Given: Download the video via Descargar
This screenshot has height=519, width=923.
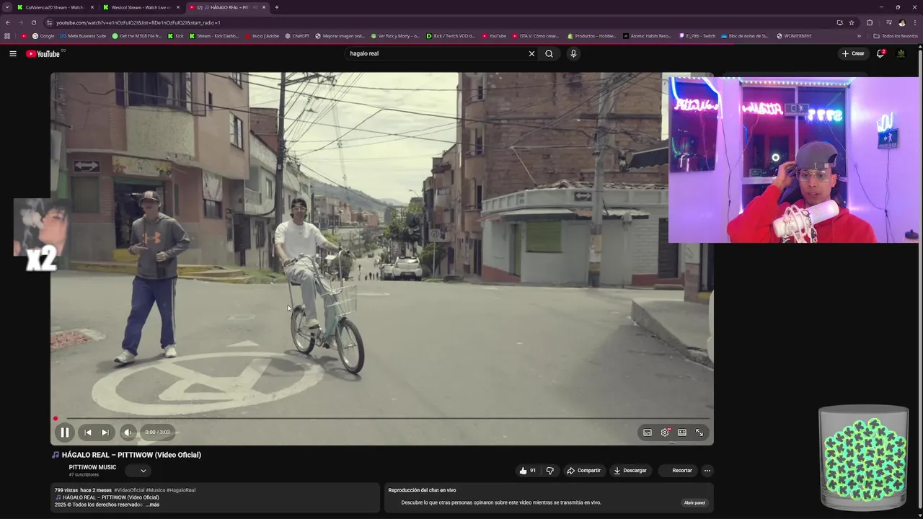Looking at the screenshot, I should point(630,471).
